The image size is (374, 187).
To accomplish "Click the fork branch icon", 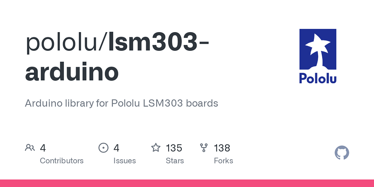I will tap(204, 148).
